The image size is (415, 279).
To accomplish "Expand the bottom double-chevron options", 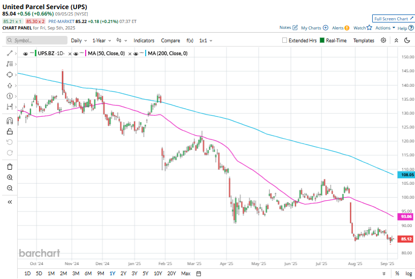I will (x=384, y=274).
